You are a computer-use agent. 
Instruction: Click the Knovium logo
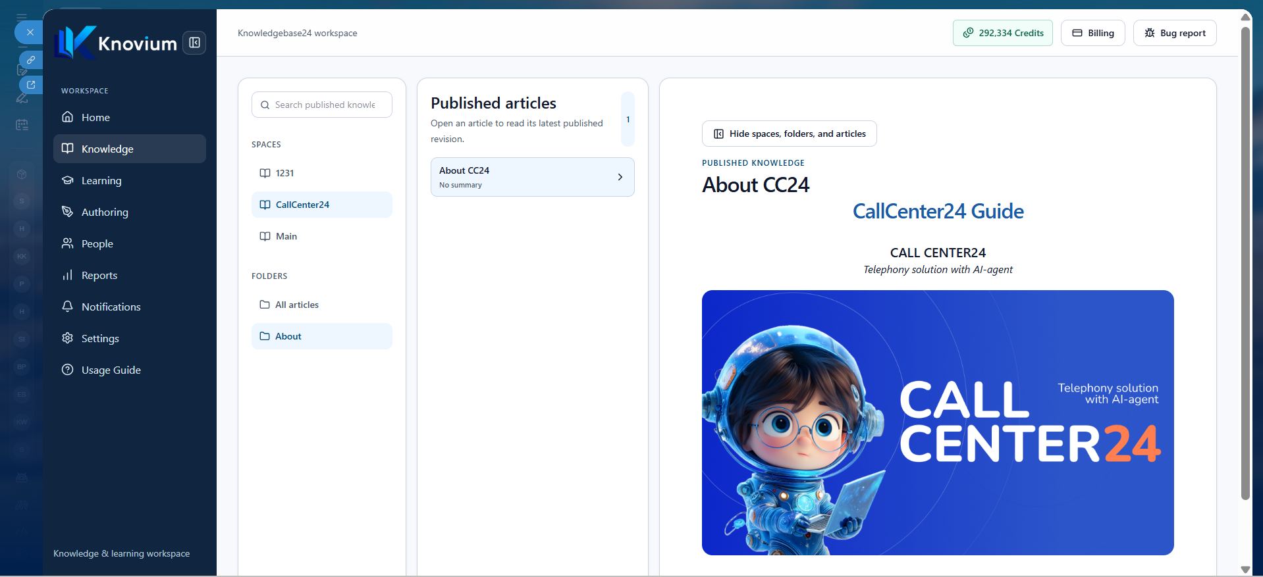116,43
